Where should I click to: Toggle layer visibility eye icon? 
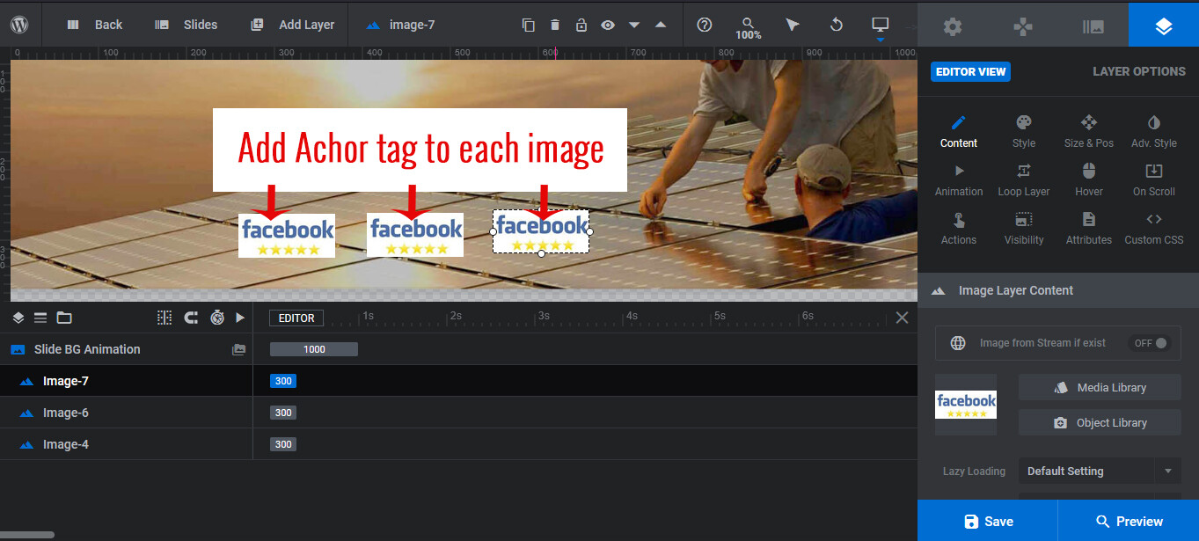pos(607,25)
